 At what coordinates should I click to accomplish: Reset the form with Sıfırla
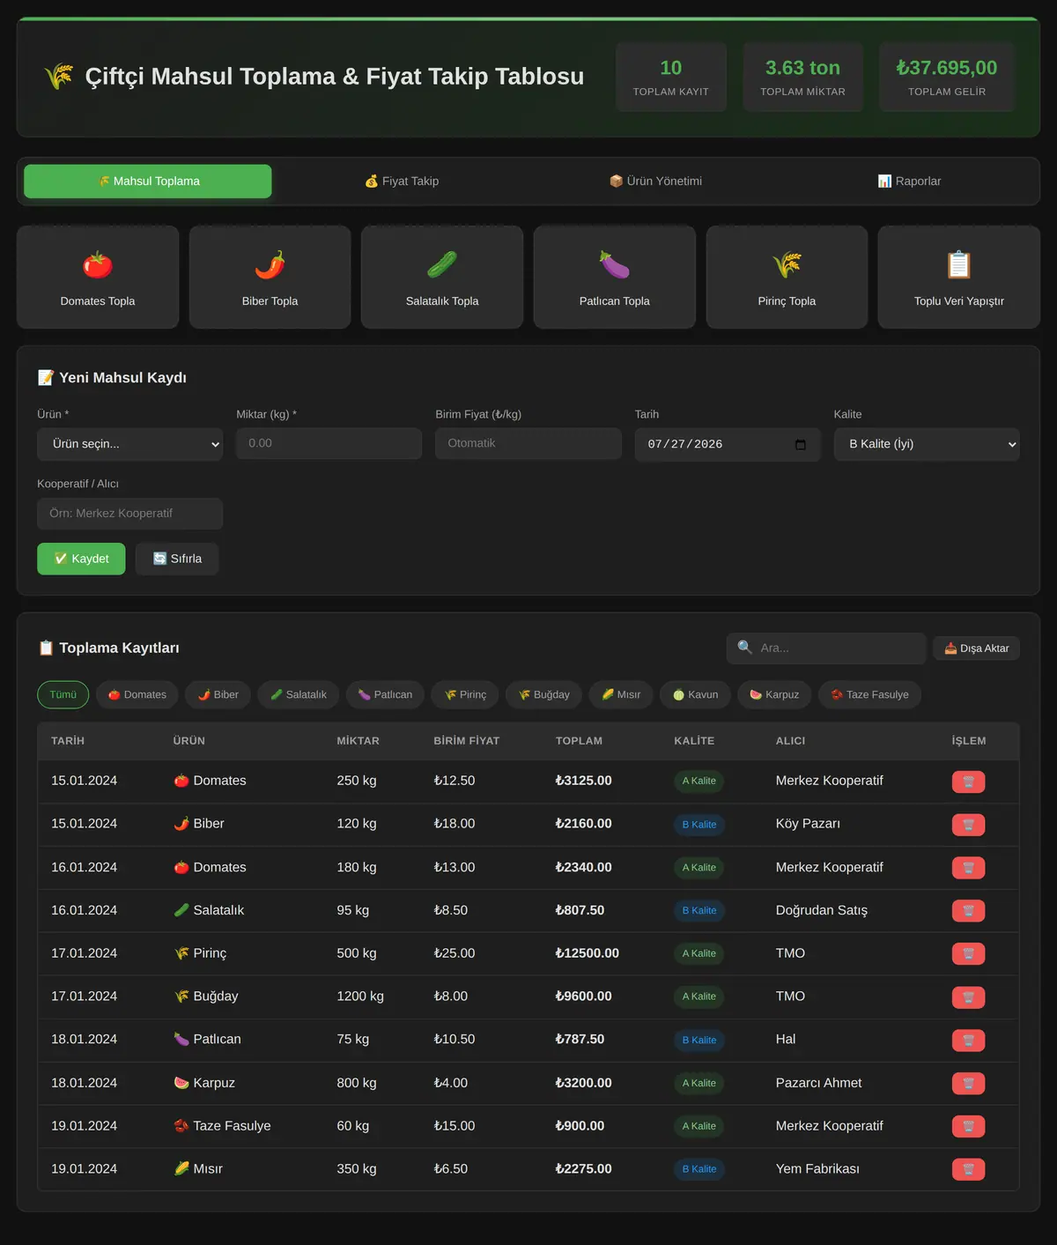177,559
